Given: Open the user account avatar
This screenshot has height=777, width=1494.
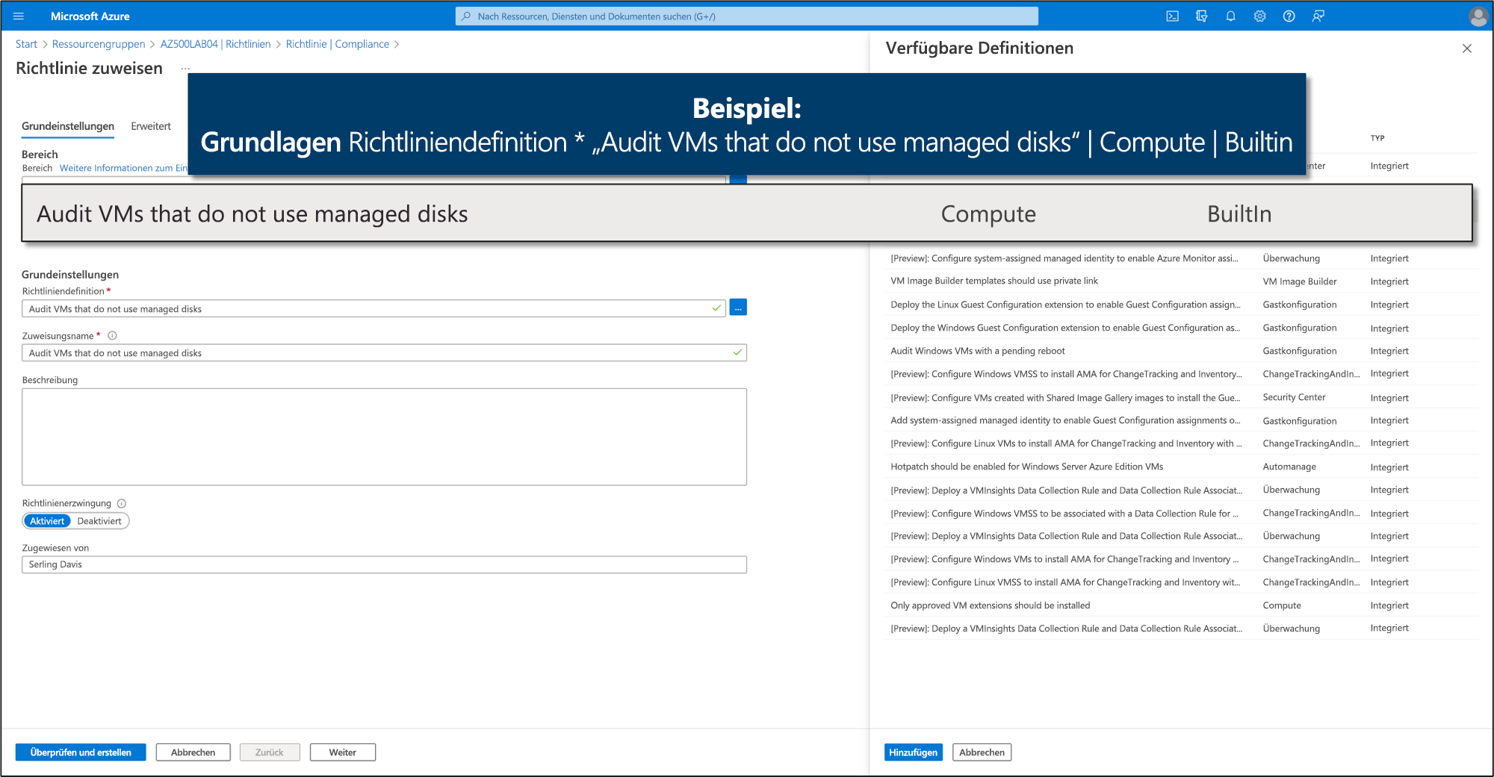Looking at the screenshot, I should click(x=1477, y=16).
